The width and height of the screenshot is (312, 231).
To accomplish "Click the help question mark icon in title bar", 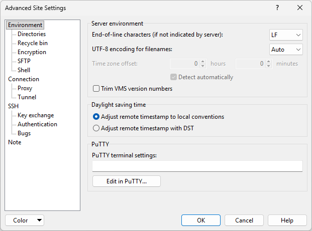I will coord(277,8).
